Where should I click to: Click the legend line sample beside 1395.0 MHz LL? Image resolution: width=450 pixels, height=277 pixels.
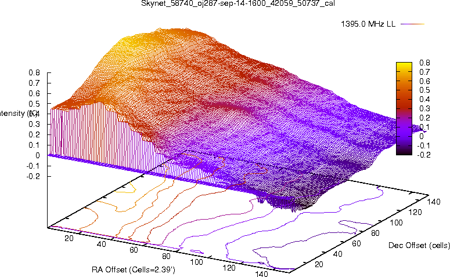click(412, 24)
